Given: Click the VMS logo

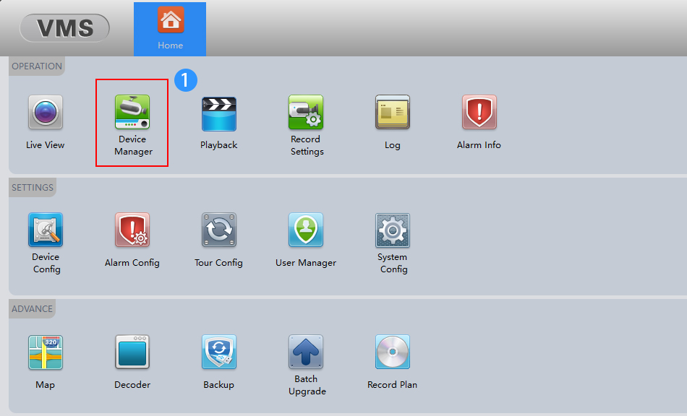Looking at the screenshot, I should click(x=64, y=28).
